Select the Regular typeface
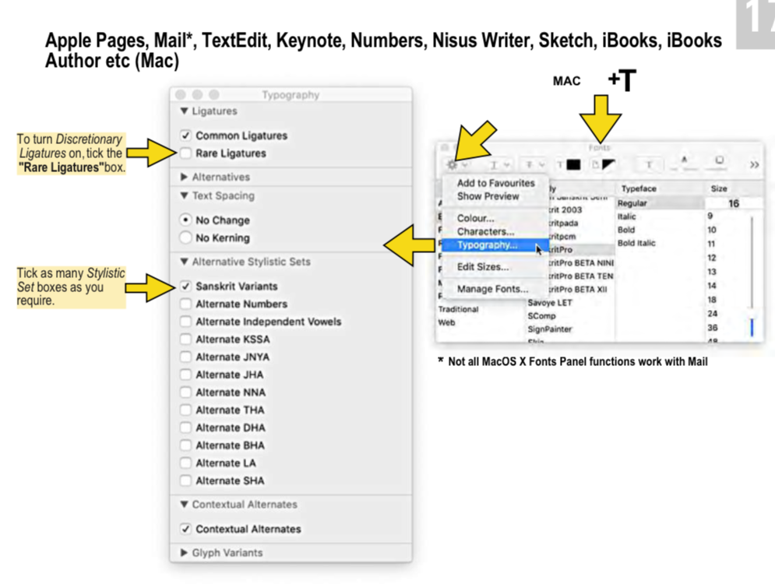 coord(660,203)
